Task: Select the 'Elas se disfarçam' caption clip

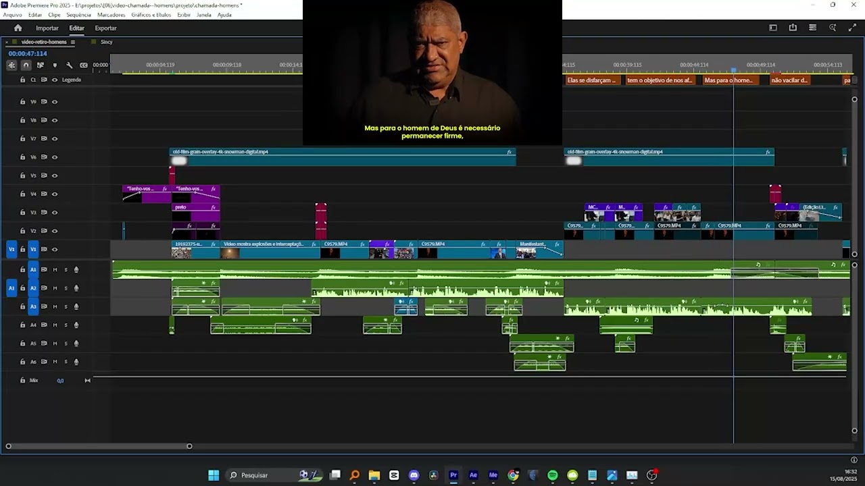Action: pos(593,80)
